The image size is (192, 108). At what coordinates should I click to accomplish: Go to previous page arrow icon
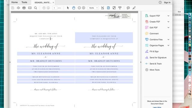(44, 8)
